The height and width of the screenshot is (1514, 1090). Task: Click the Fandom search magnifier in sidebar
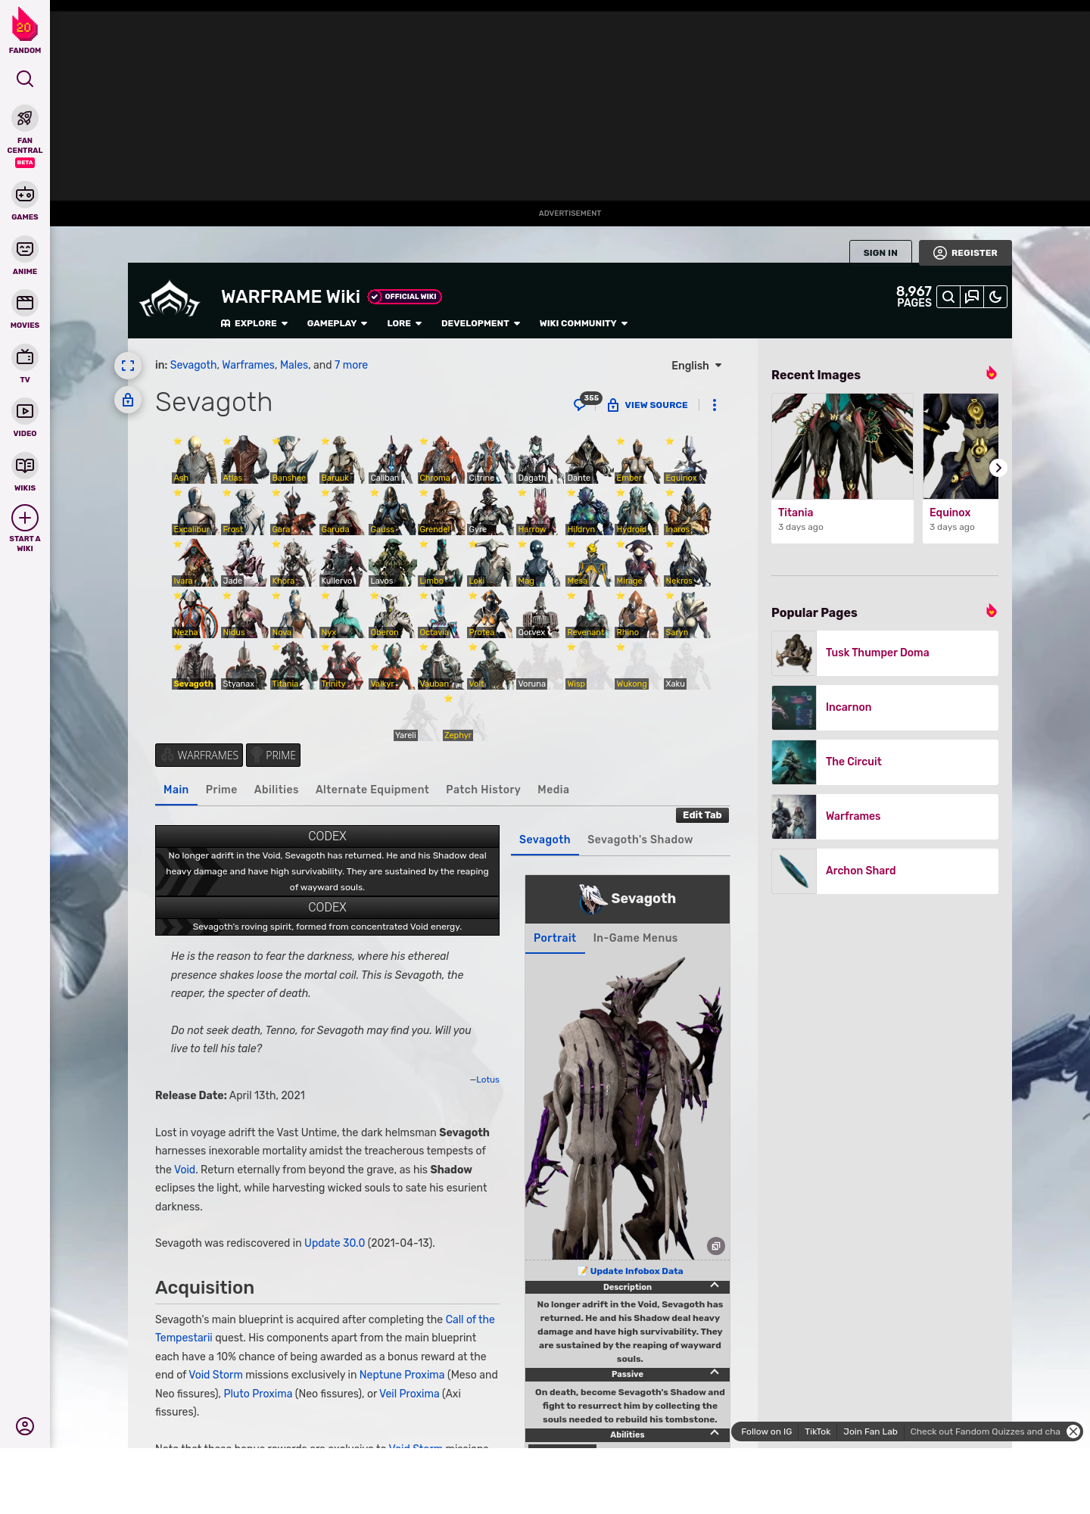[25, 79]
